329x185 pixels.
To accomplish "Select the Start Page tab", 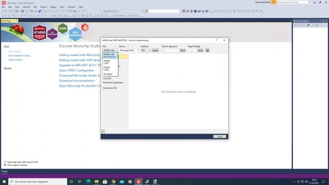I will click(6, 21).
